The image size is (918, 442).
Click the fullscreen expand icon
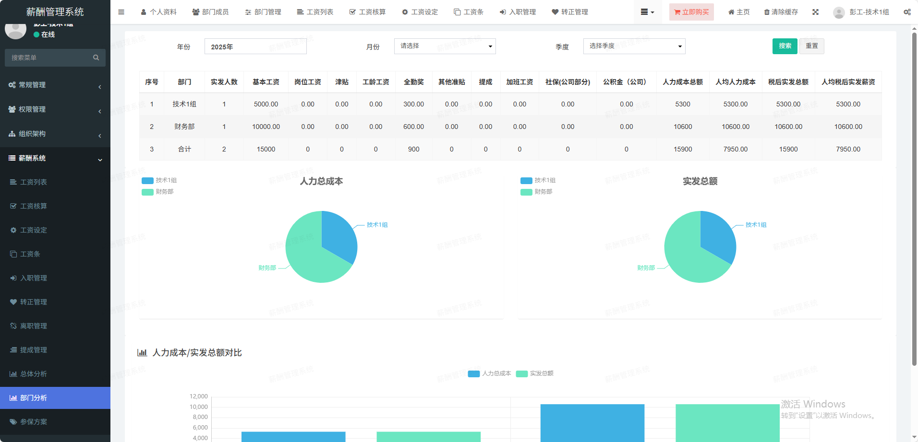[x=815, y=12]
